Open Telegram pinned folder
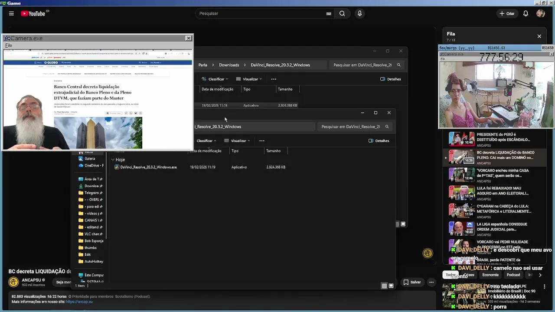Viewport: 555px width, 312px height. (90, 193)
